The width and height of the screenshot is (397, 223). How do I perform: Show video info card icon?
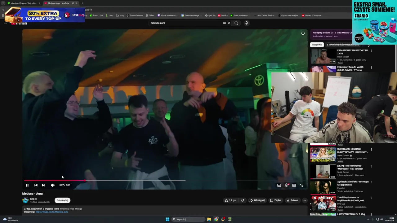pyautogui.click(x=303, y=33)
